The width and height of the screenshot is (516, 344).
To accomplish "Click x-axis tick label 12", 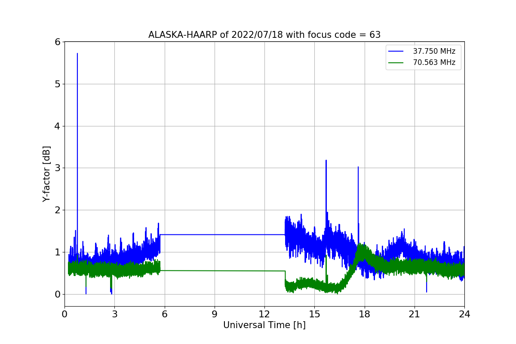I will pyautogui.click(x=264, y=314).
